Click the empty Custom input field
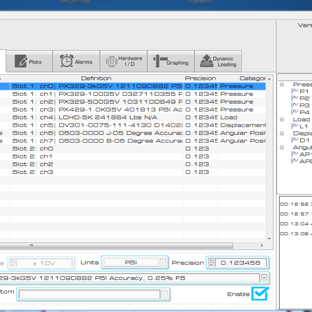The image size is (312, 312). point(89,294)
